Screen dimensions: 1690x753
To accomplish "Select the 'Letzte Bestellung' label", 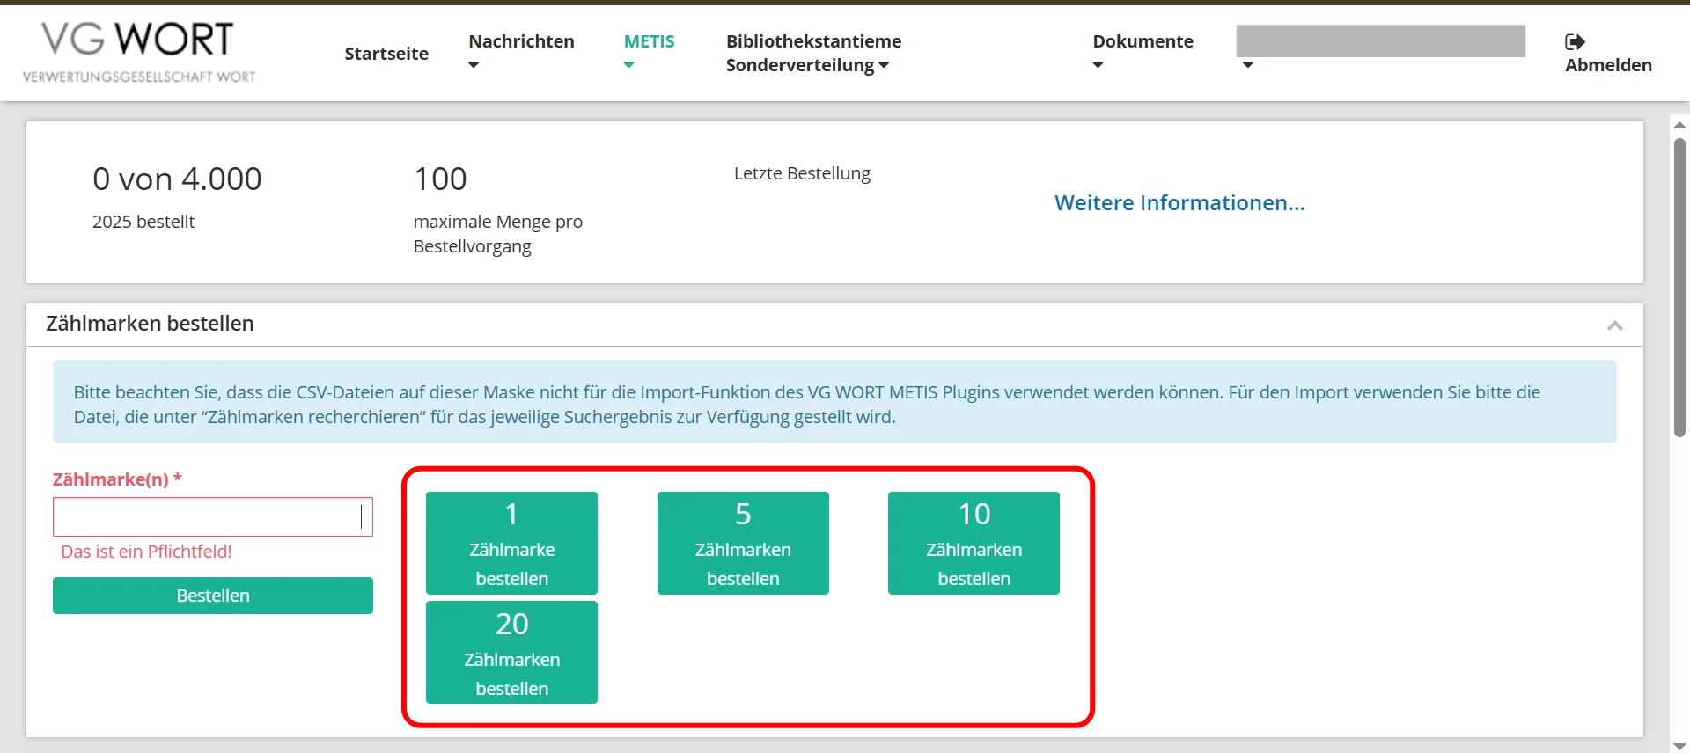I will pos(802,173).
